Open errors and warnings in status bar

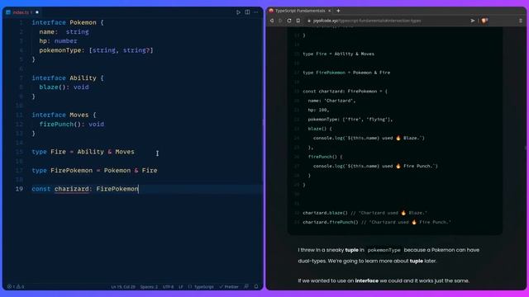click(x=16, y=287)
